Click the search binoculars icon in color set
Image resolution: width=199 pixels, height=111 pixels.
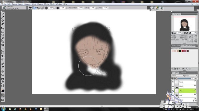183,68
